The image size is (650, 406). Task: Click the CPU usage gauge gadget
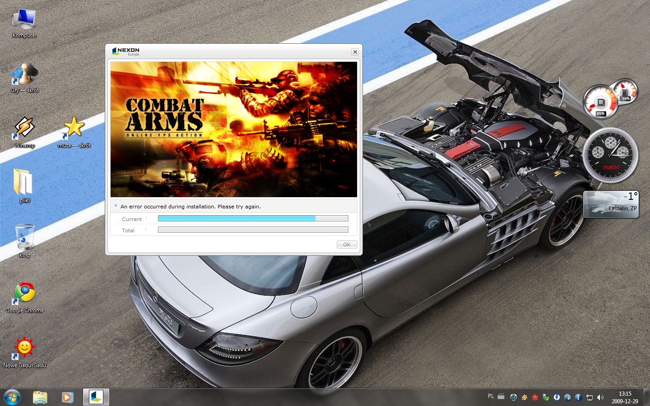pyautogui.click(x=600, y=102)
